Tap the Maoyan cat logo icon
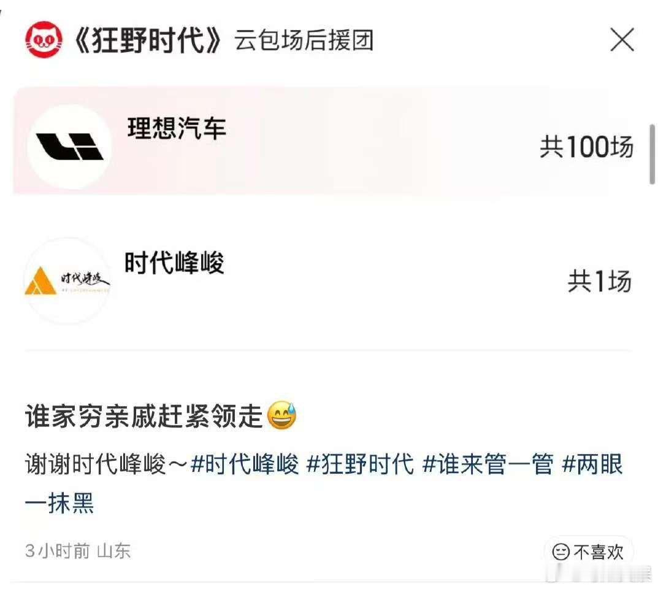 click(x=44, y=40)
